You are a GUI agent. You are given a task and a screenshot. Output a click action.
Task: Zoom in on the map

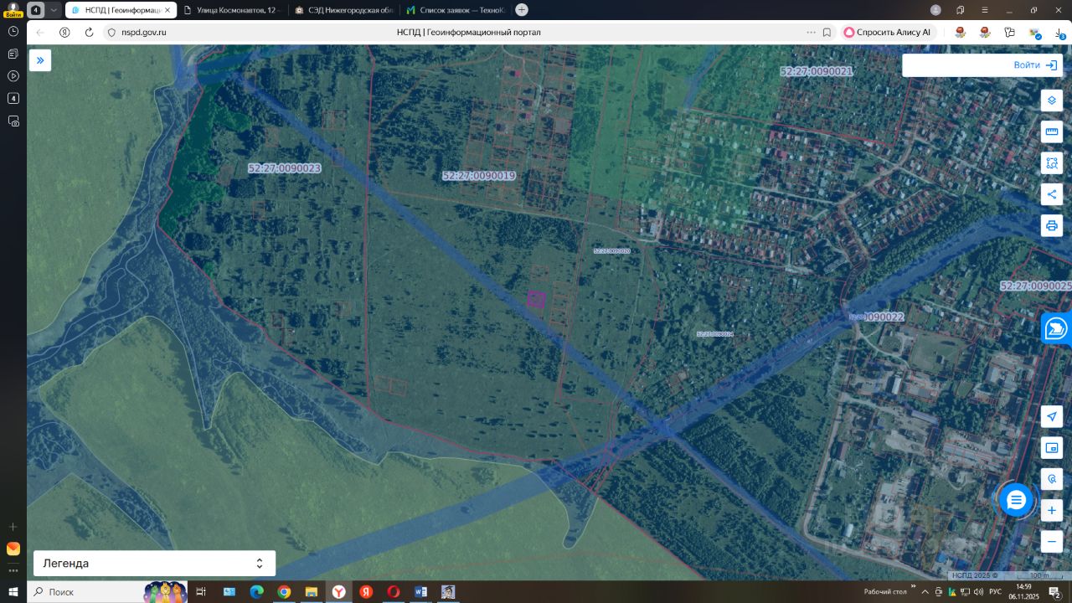(x=1052, y=510)
